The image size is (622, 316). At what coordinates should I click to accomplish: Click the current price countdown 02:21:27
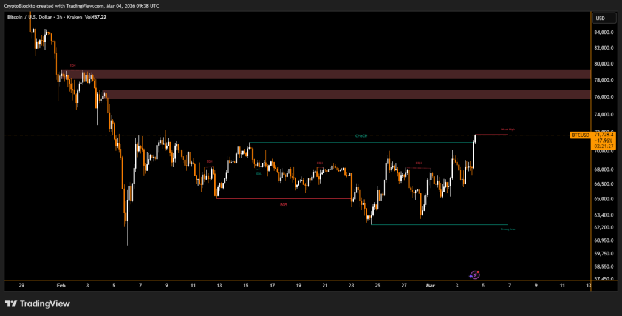click(604, 146)
